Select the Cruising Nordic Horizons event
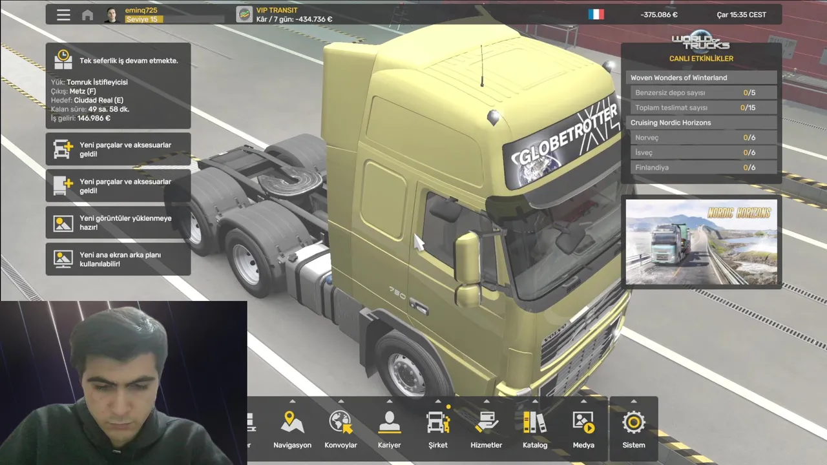This screenshot has width=827, height=465. [x=701, y=123]
